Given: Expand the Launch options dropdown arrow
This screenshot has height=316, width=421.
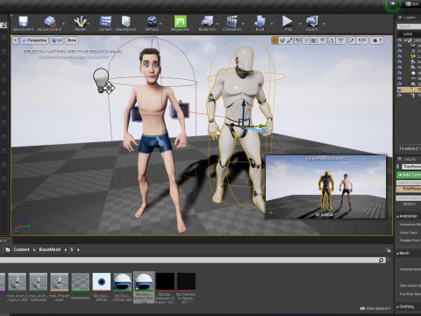Looking at the screenshot, I should [324, 24].
